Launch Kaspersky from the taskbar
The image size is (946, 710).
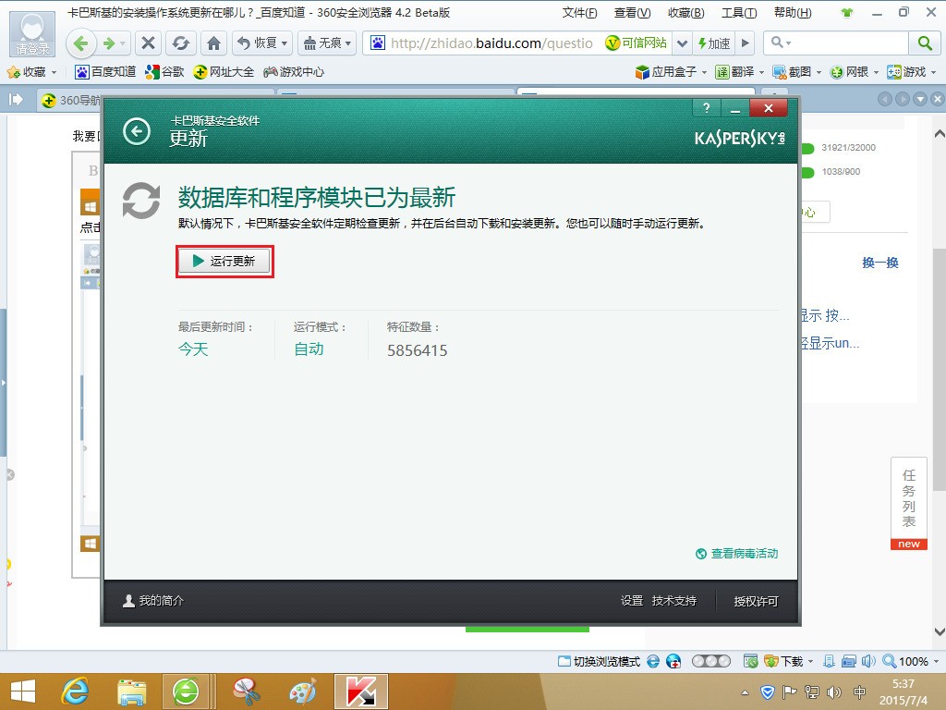pos(359,691)
